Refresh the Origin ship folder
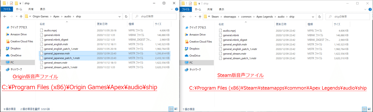Image resolution: width=373 pixels, height=112 pixels. 126,16
